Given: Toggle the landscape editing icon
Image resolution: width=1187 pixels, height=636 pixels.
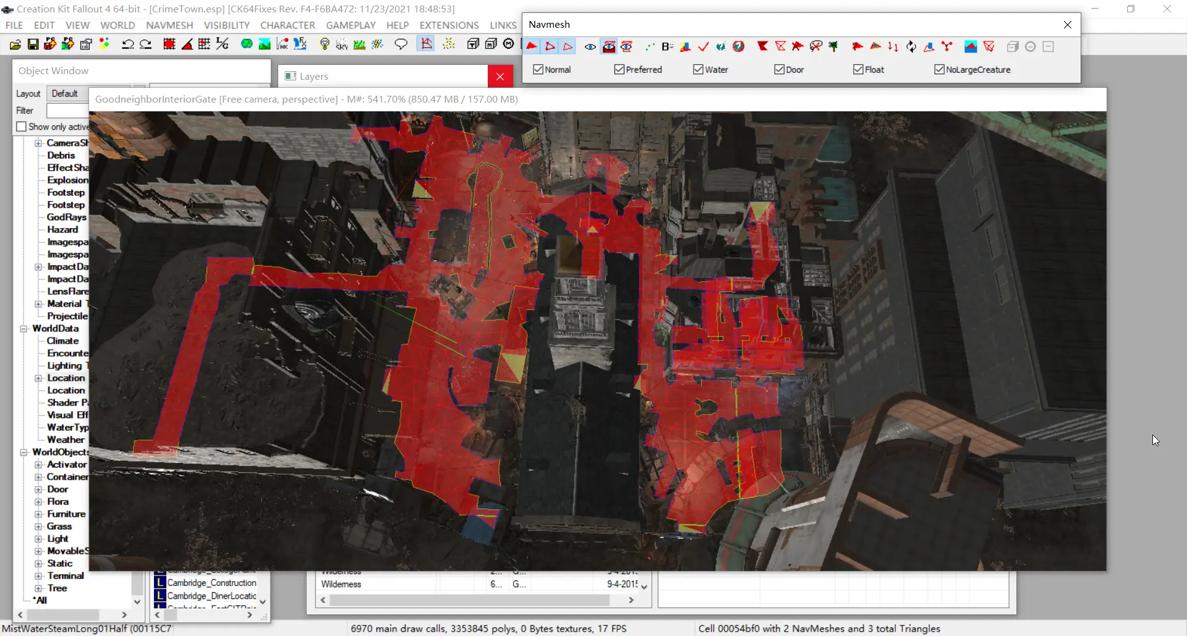Looking at the screenshot, I should click(x=265, y=45).
